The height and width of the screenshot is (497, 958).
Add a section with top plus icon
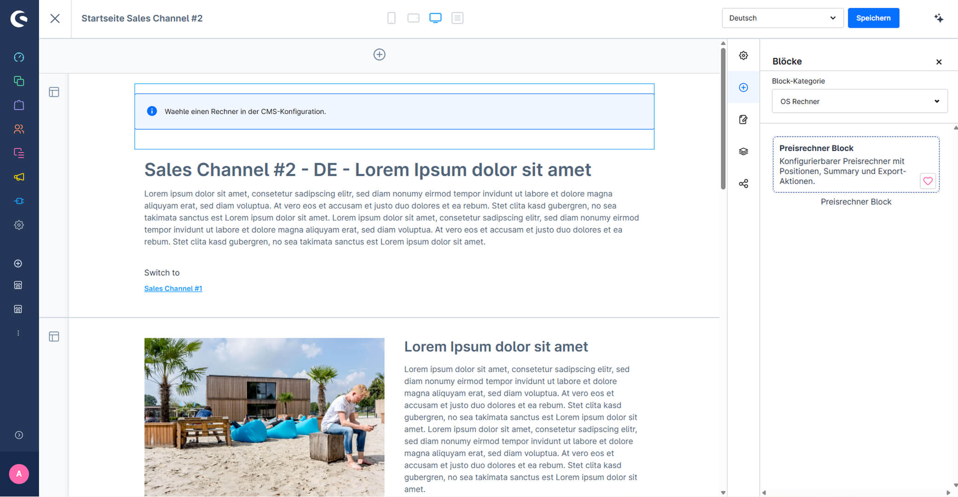pos(379,54)
